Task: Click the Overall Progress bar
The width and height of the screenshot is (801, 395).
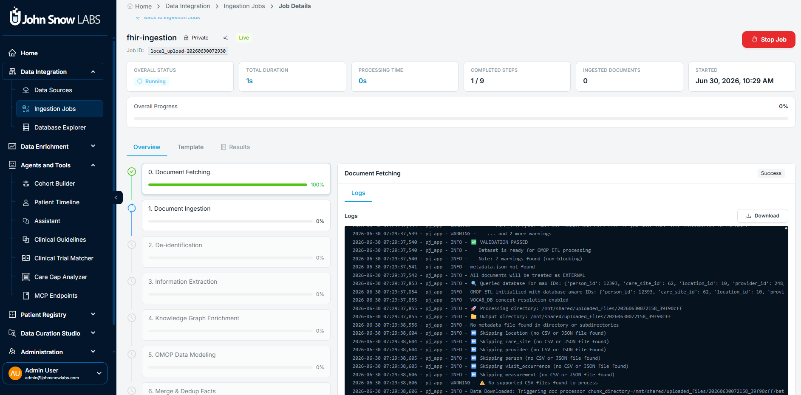Action: tap(461, 118)
